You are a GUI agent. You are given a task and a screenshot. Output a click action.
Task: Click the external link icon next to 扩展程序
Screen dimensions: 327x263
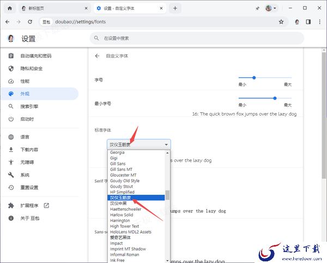point(46,206)
